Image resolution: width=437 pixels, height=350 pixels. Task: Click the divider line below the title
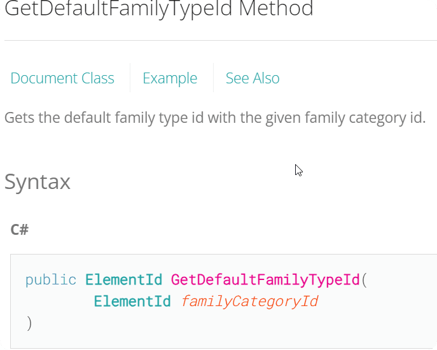click(x=221, y=41)
